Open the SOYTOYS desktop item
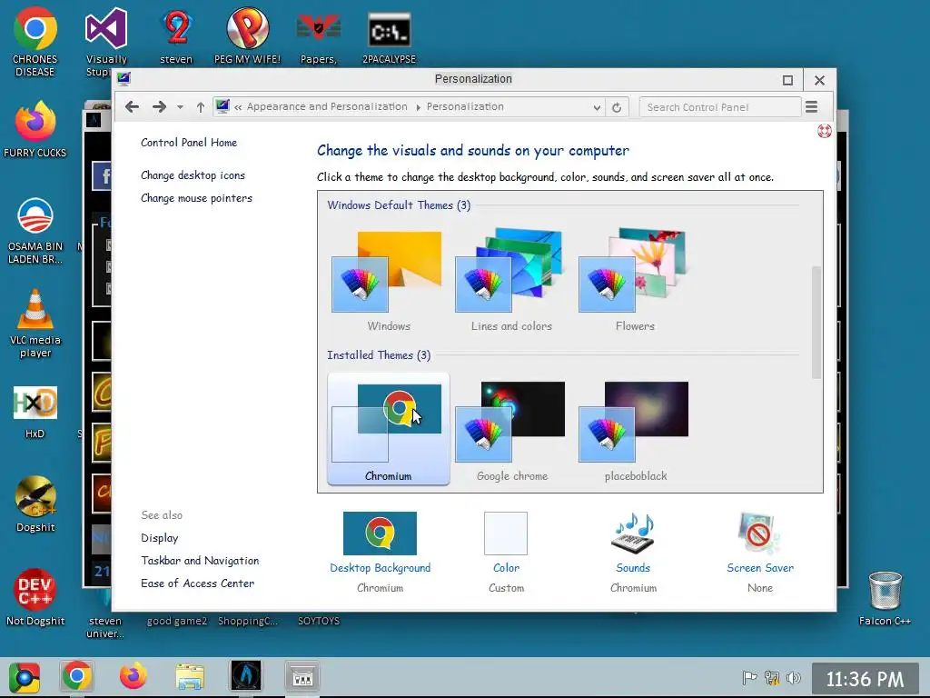Viewport: 930px width, 698px height. click(319, 621)
